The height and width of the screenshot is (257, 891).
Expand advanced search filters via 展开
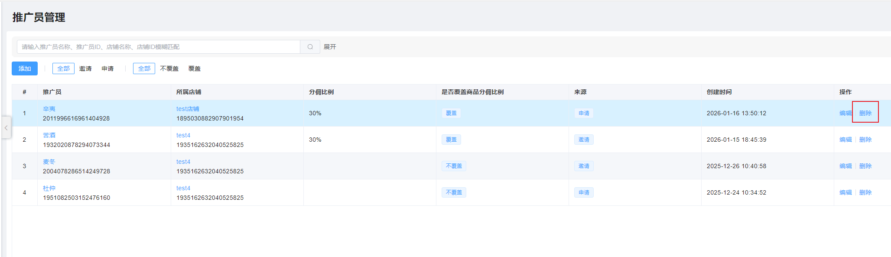tap(330, 47)
